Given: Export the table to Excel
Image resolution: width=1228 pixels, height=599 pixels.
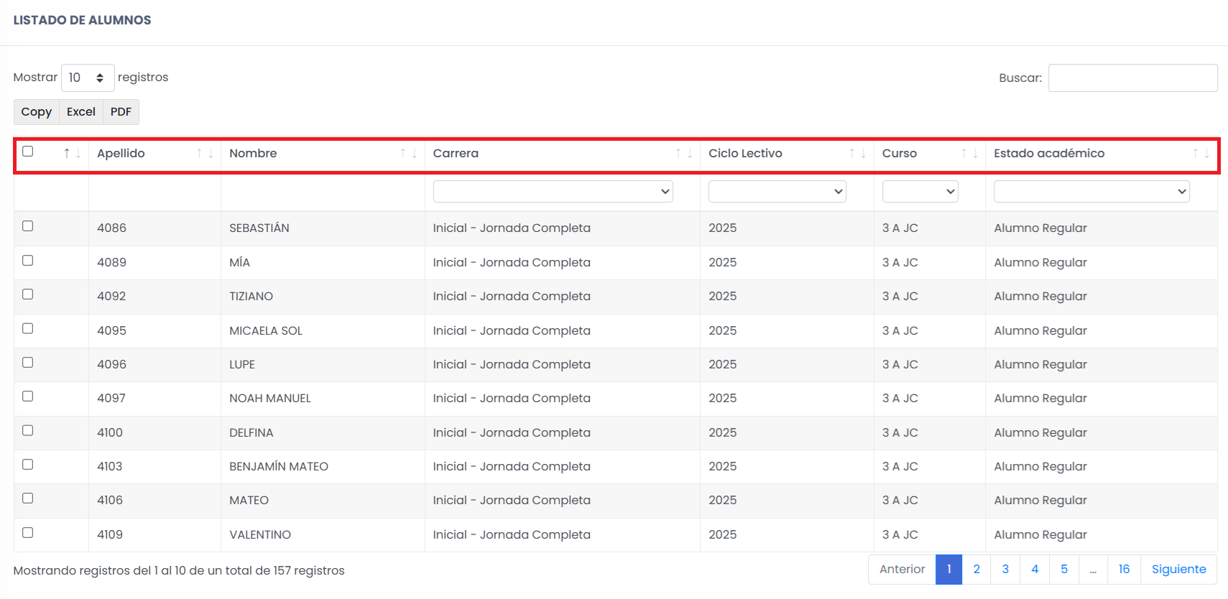Looking at the screenshot, I should (x=81, y=112).
